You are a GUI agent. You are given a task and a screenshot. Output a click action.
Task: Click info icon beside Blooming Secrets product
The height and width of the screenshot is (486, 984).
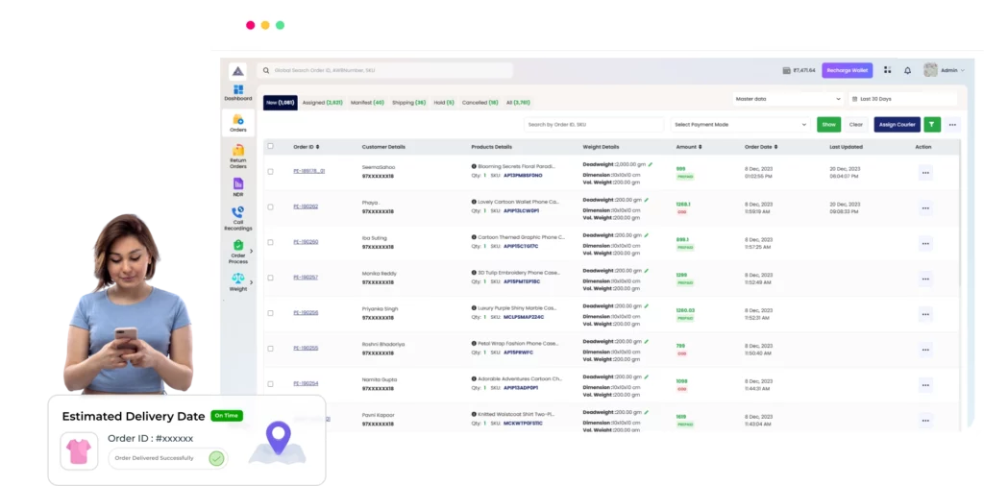tap(474, 166)
